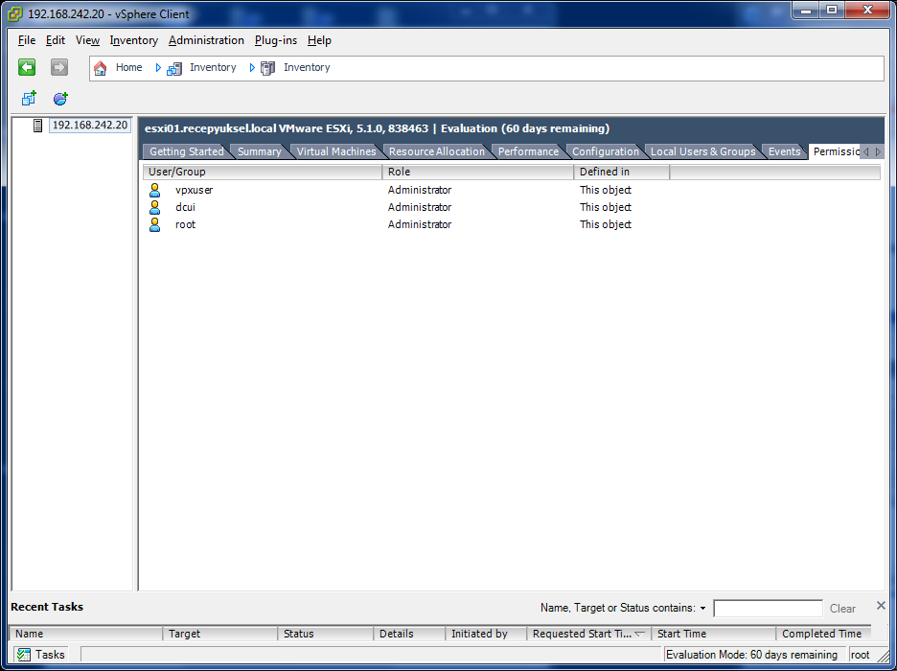
Task: Click the grey Forward navigation arrow
Action: (x=58, y=67)
